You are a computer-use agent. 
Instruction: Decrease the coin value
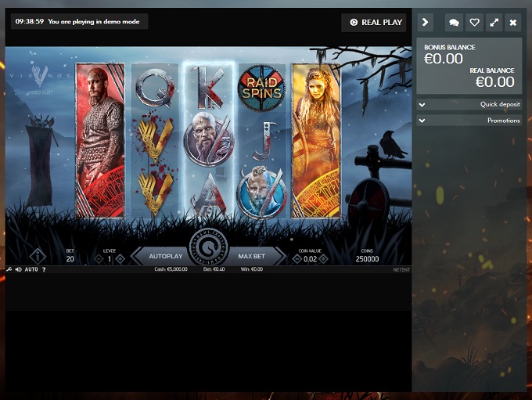297,259
